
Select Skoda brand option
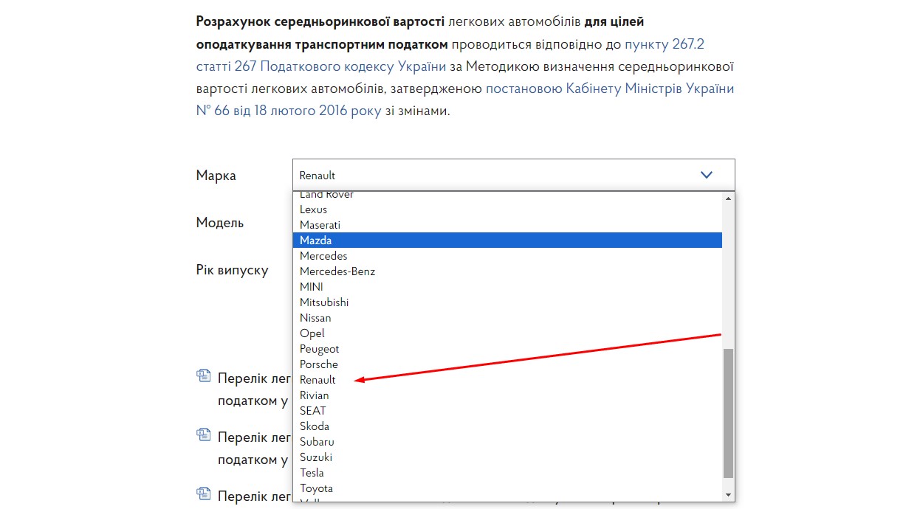click(x=315, y=426)
